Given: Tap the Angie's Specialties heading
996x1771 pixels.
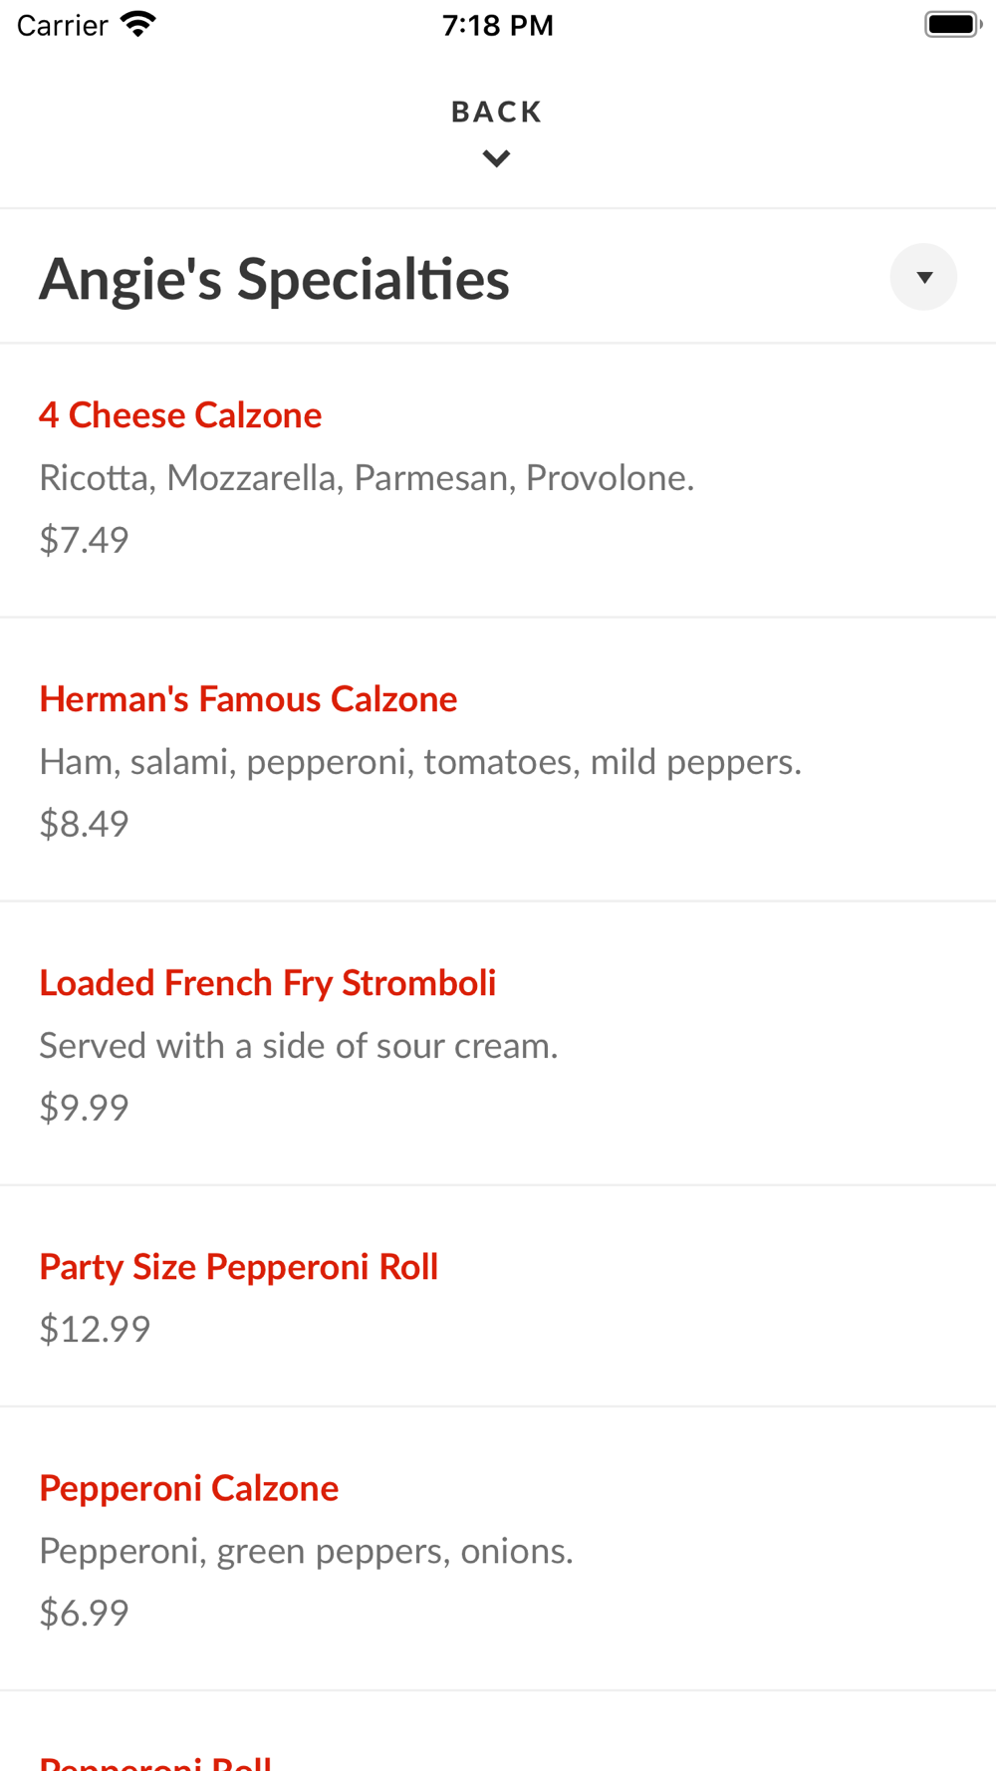Looking at the screenshot, I should click(274, 279).
